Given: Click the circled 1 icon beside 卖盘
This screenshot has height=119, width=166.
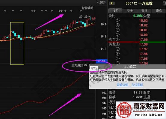Looking at the screenshot, I should tap(118, 40).
